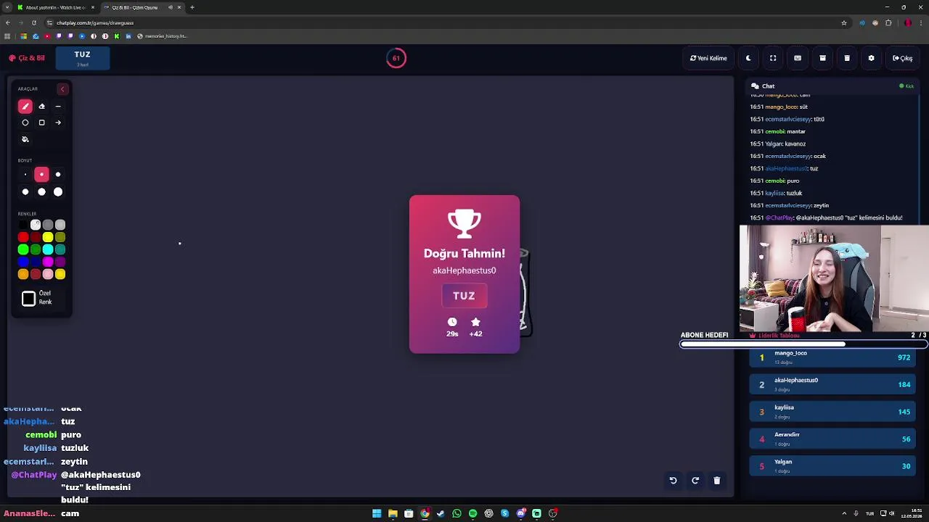This screenshot has height=522, width=929.
Task: Select the square shape tool
Action: pyautogui.click(x=41, y=123)
